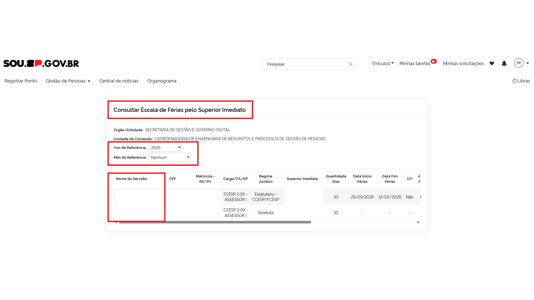This screenshot has height=300, width=534.
Task: Click the Libras hand icon
Action: coord(514,81)
